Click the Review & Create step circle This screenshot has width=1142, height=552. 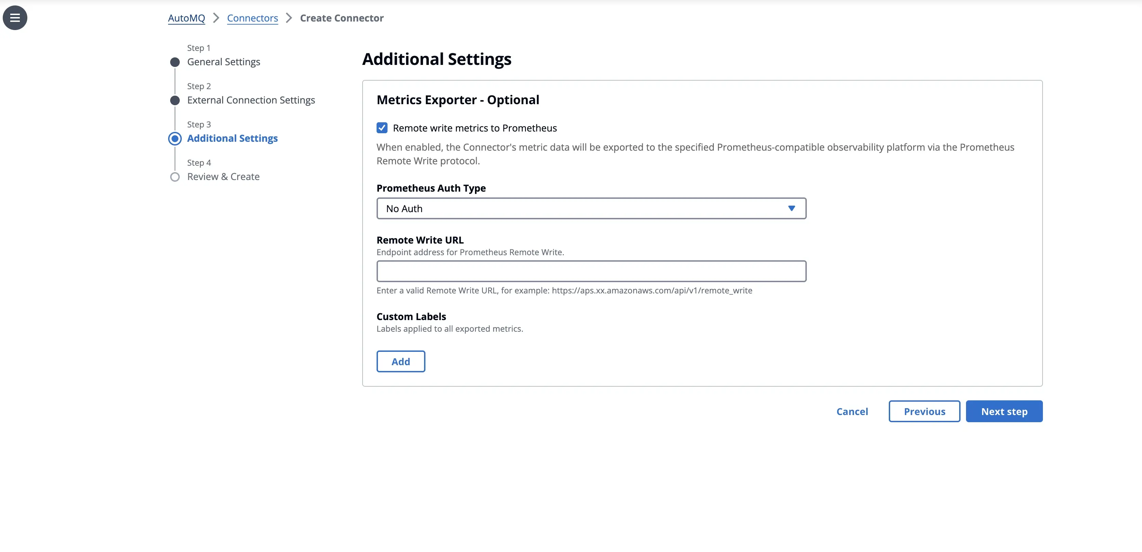(175, 177)
